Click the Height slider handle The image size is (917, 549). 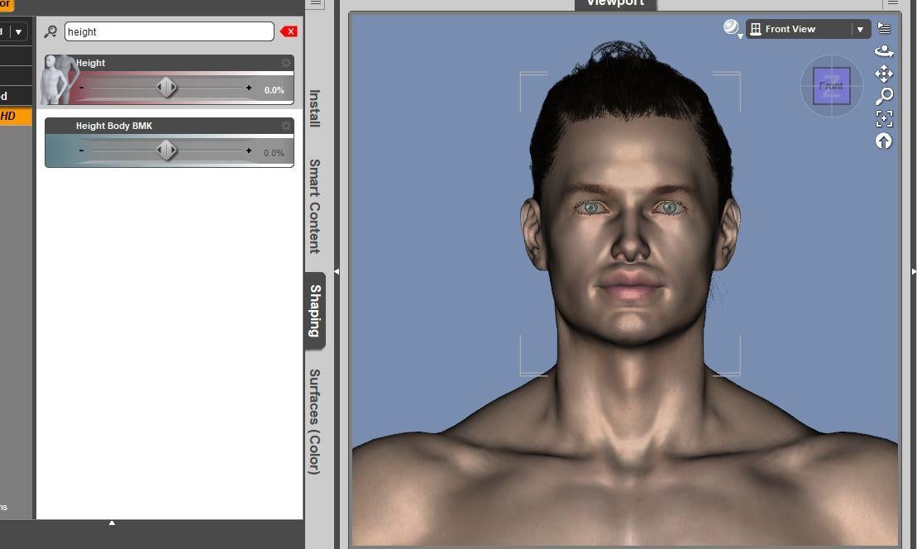click(x=167, y=88)
